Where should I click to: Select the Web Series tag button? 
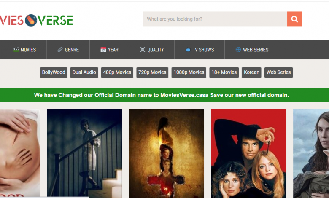279,72
